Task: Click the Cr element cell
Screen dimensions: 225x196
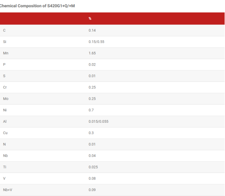Action: [x=5, y=87]
